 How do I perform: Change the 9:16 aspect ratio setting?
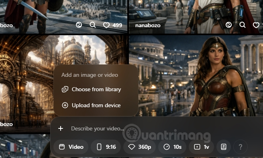coord(106,147)
